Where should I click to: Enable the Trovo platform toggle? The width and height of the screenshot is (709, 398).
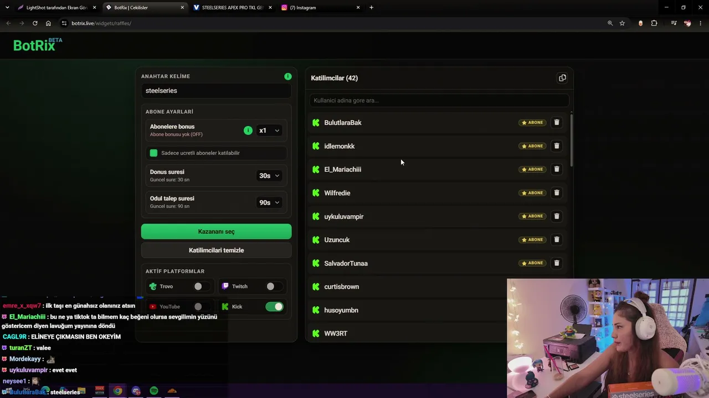point(202,286)
